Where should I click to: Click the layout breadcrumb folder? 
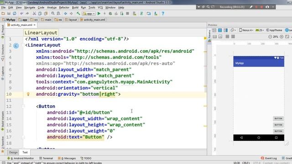71,20
